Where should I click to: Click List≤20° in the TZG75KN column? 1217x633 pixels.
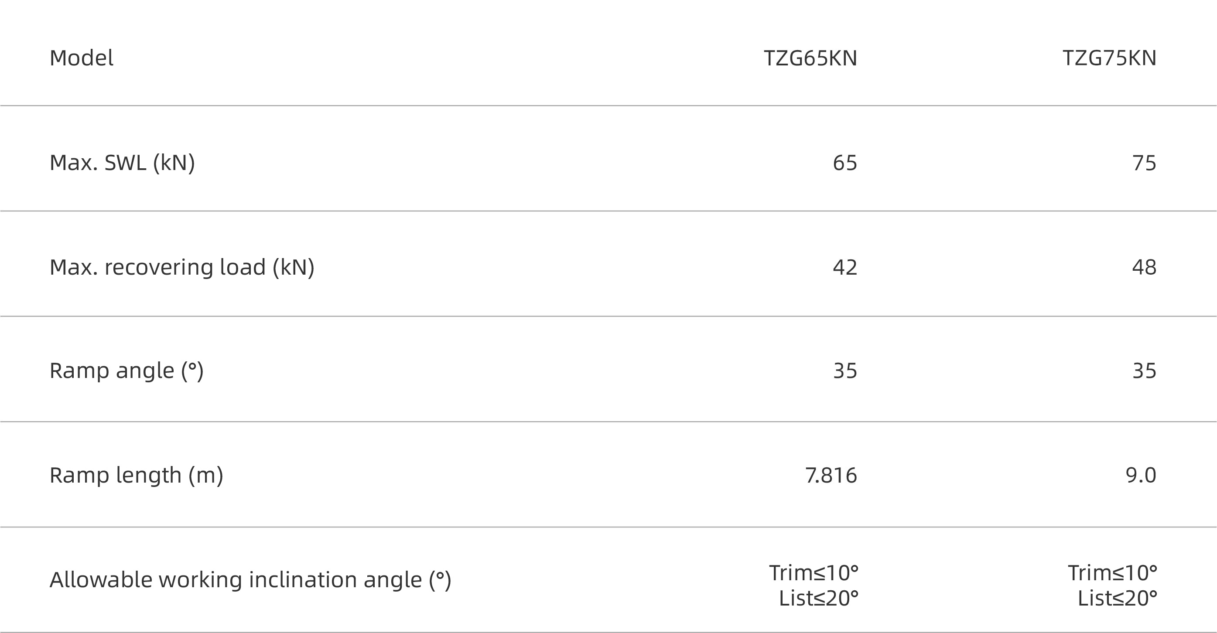point(1117,598)
